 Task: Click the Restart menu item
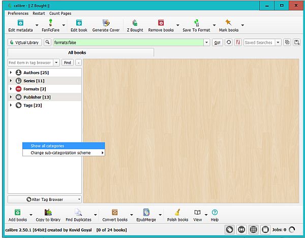(x=39, y=13)
